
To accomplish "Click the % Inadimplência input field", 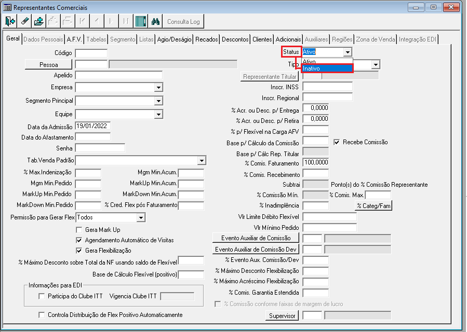I will [316, 205].
